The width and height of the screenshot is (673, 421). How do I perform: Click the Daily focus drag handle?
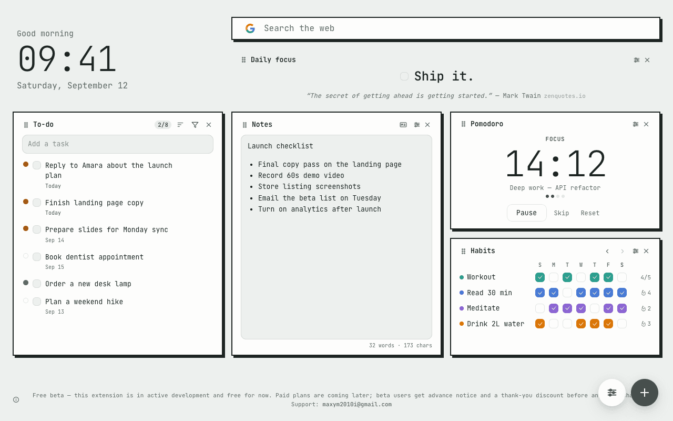(x=243, y=60)
